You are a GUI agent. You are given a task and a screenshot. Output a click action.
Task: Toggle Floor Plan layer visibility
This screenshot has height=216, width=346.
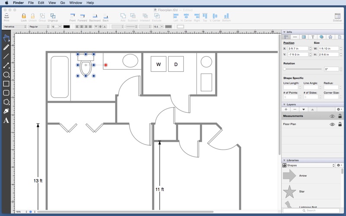332,124
